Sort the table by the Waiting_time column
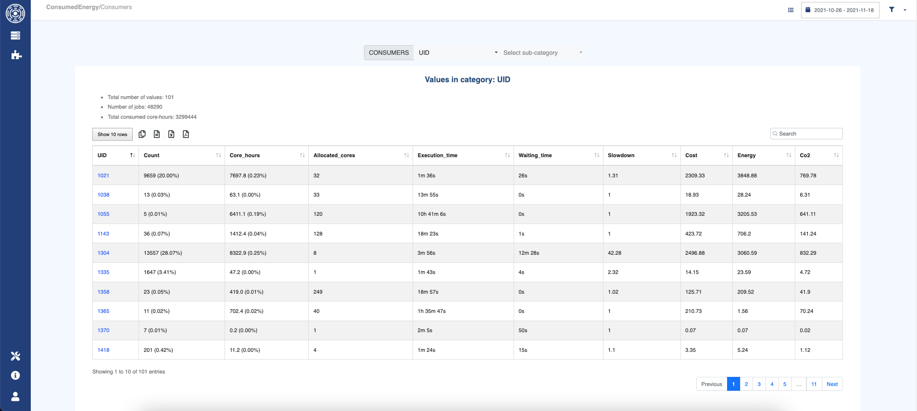Screen dimensions: 917x411 pyautogui.click(x=558, y=155)
